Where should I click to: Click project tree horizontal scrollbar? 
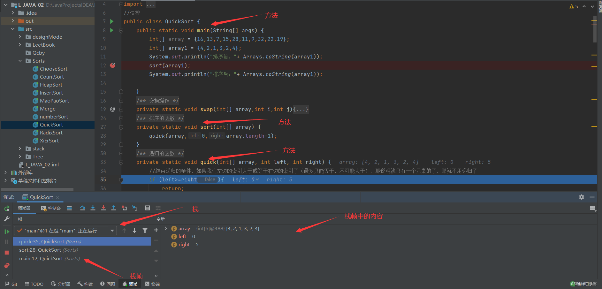coord(38,189)
